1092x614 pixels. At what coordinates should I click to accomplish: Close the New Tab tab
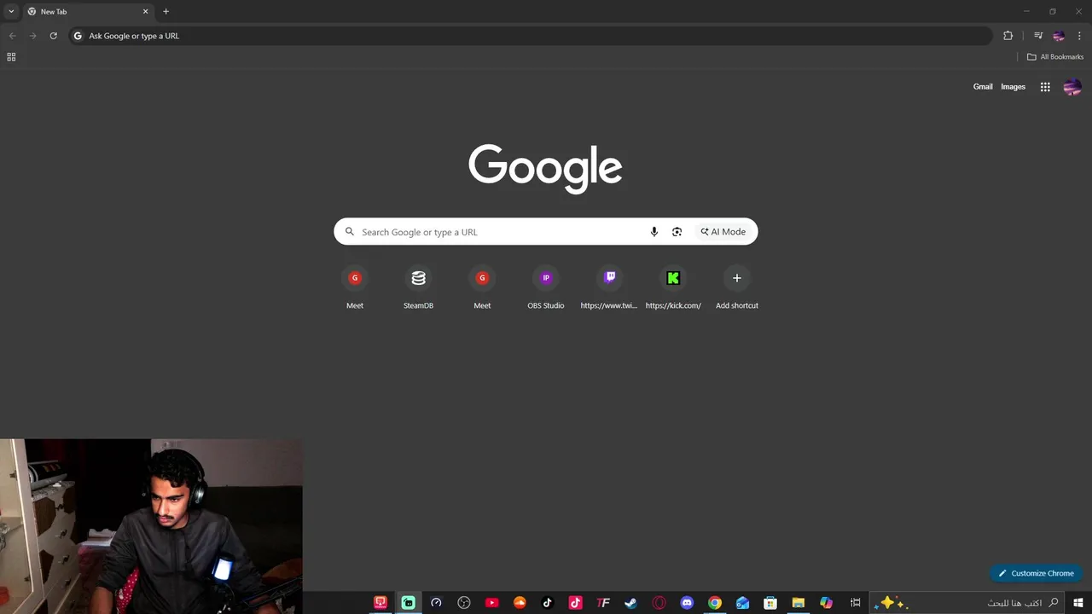point(145,12)
